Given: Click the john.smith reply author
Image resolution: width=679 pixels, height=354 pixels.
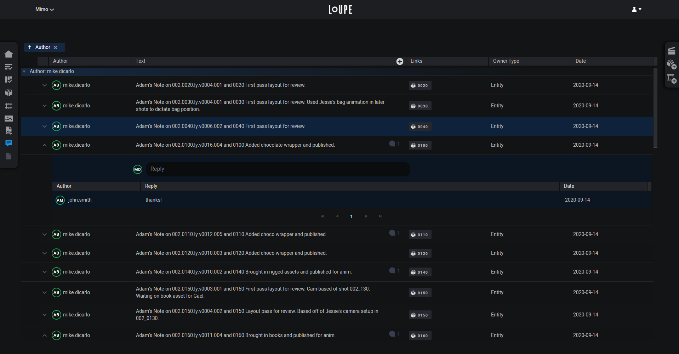Looking at the screenshot, I should tap(80, 200).
